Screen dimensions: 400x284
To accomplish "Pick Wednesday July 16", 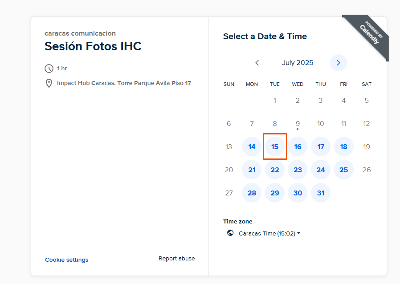I will (298, 146).
